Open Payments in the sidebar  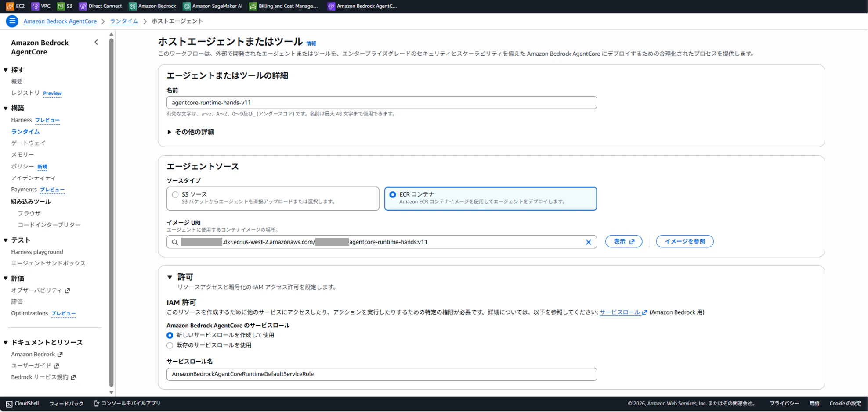click(24, 190)
